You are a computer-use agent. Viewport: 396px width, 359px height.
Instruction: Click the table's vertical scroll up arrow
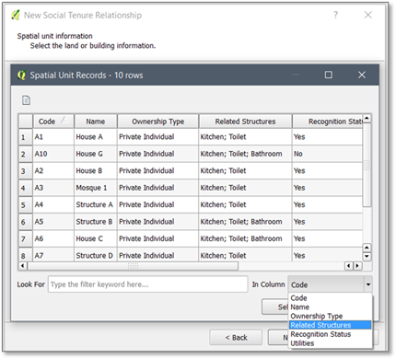(367, 119)
